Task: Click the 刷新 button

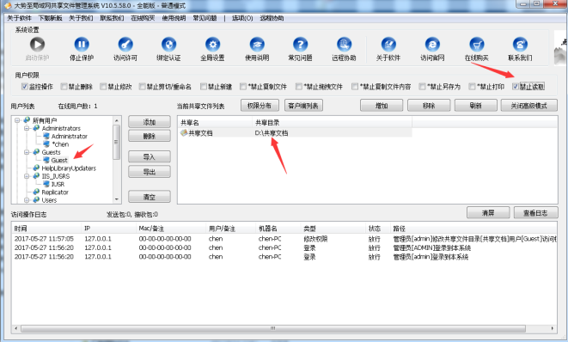Action: point(476,106)
